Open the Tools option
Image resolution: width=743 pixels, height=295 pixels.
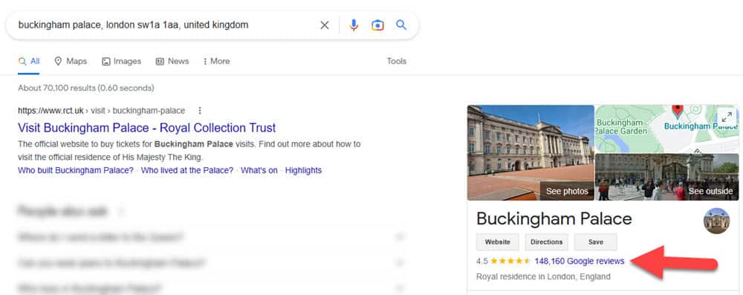pos(397,61)
